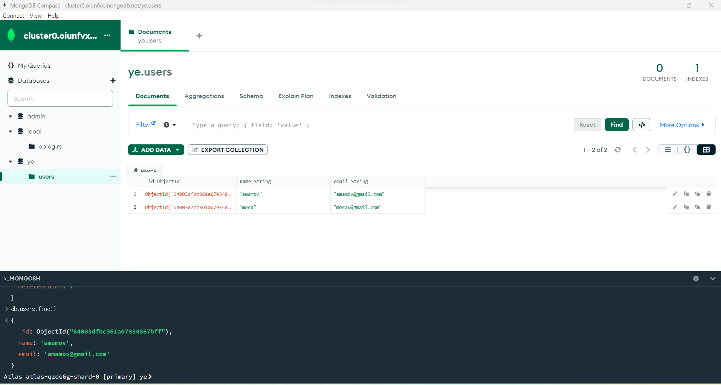Image resolution: width=721 pixels, height=385 pixels.
Task: Open the oplog.rs collection
Action: 50,147
